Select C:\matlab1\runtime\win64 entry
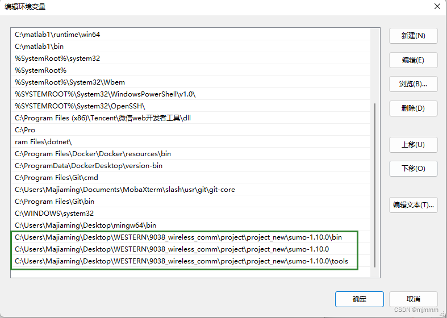 click(190, 35)
